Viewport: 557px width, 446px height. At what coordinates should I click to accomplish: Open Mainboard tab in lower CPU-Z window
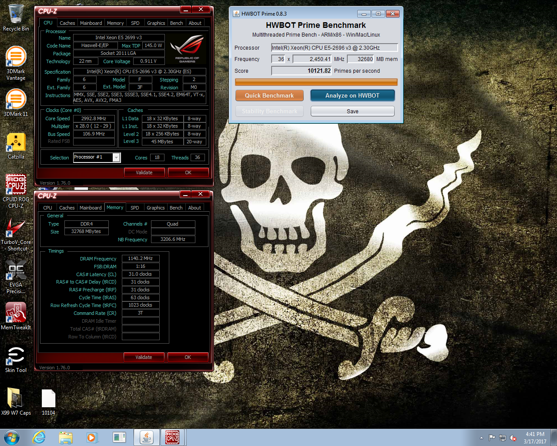pyautogui.click(x=91, y=208)
